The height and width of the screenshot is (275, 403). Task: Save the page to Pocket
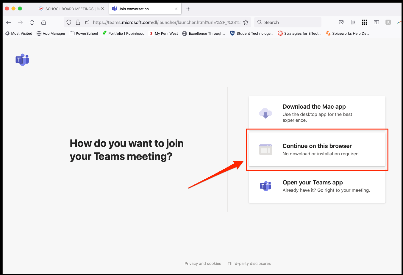pyautogui.click(x=341, y=22)
